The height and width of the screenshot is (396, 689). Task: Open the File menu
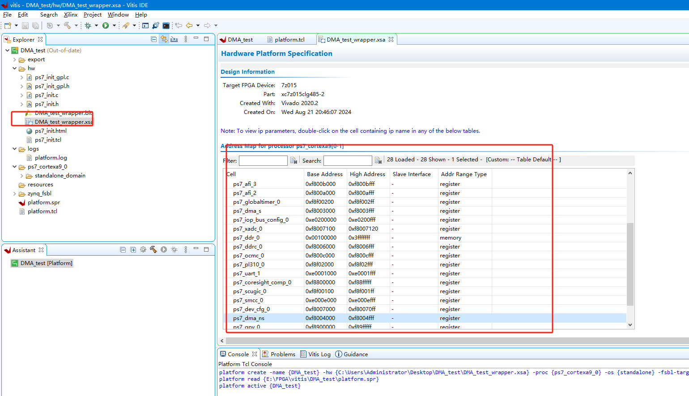[x=7, y=15]
